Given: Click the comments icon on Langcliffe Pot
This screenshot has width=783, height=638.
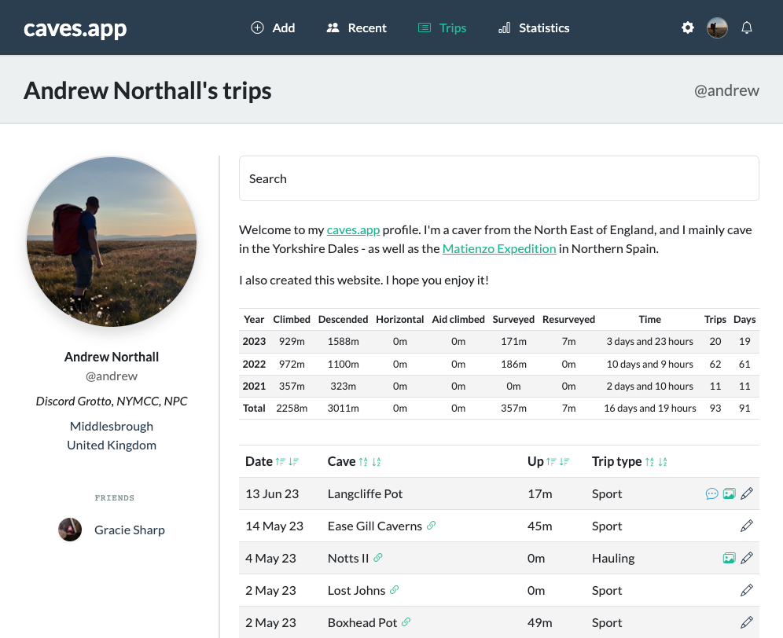Looking at the screenshot, I should click(711, 493).
